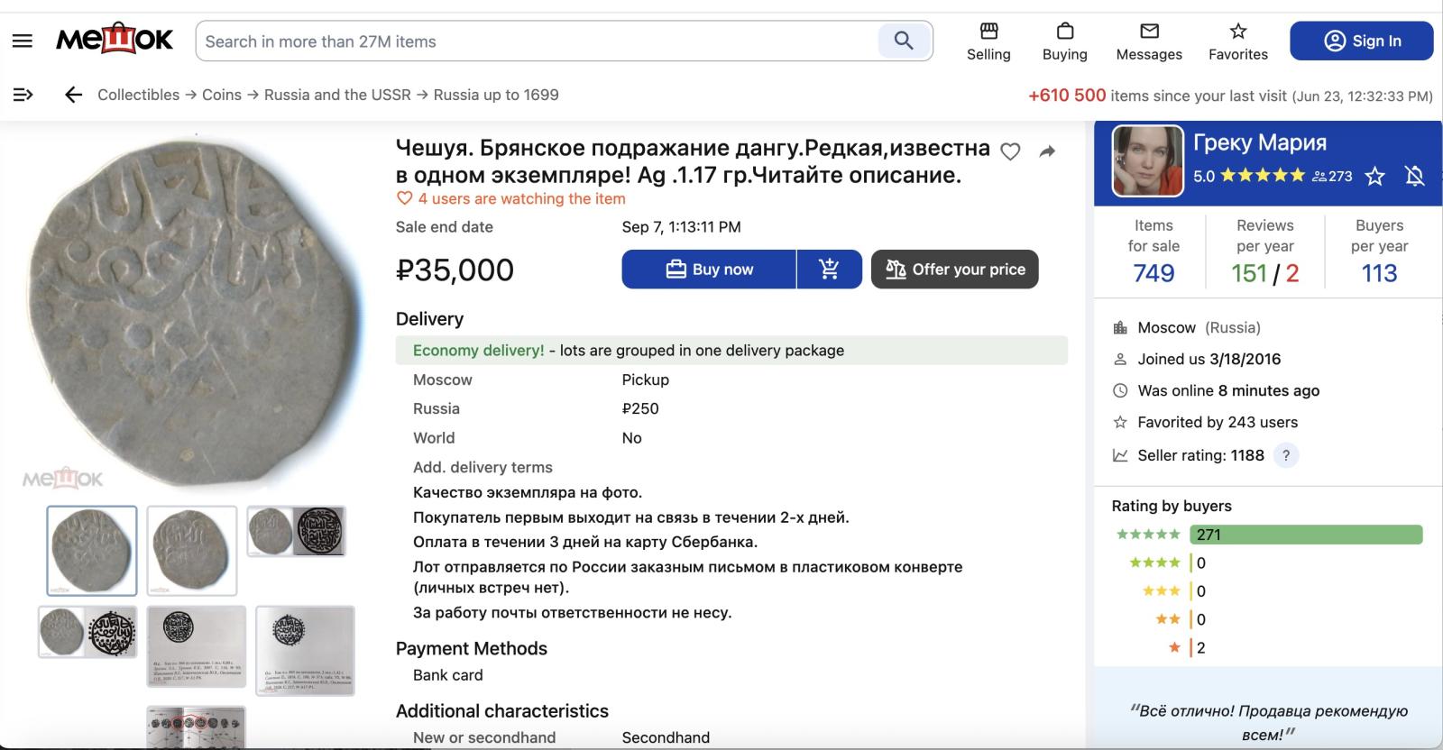Viewport: 1443px width, 750px height.
Task: Expand the category list panel icon
Action: pos(23,95)
